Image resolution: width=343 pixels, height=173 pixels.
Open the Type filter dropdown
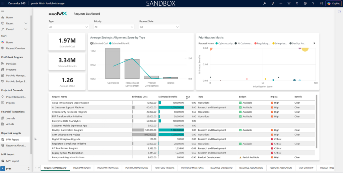[x=68, y=27]
